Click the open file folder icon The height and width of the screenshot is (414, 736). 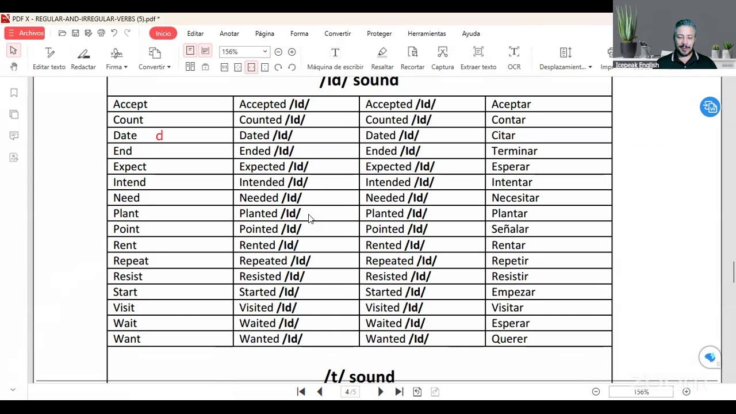(62, 33)
